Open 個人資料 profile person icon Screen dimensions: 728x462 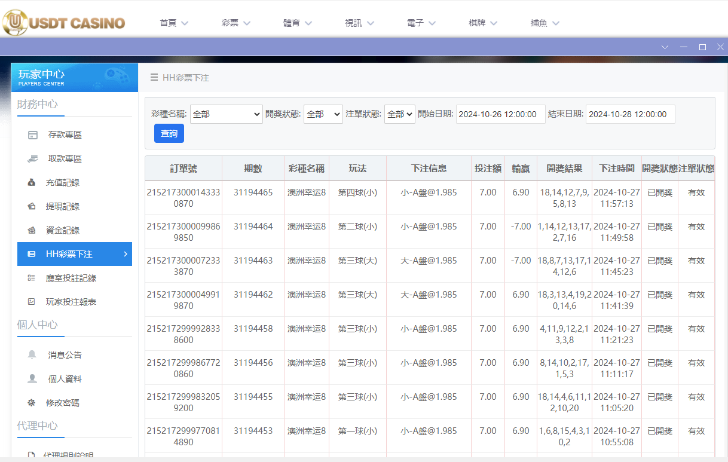32,378
